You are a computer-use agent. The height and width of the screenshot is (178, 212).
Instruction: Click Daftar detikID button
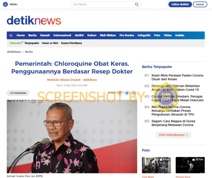point(180,4)
